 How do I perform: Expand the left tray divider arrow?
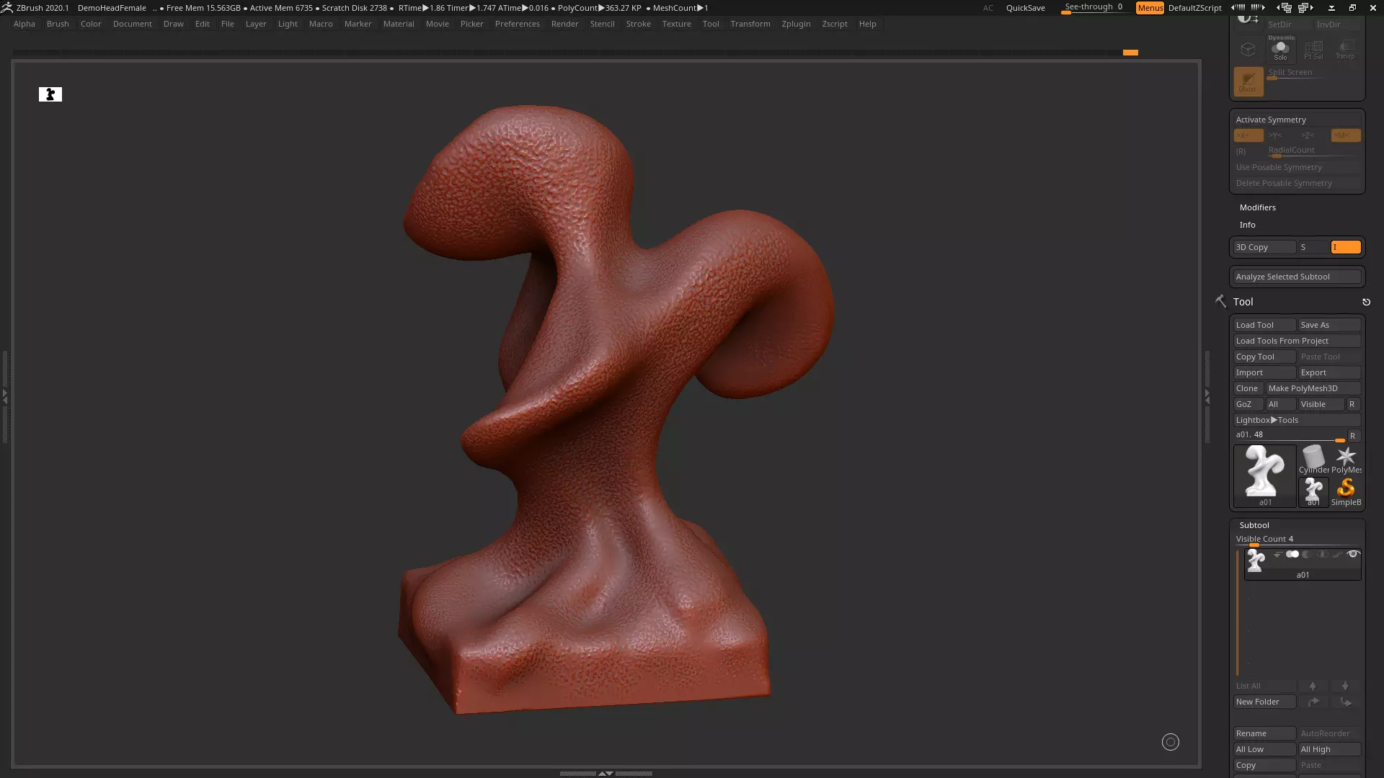coord(5,396)
